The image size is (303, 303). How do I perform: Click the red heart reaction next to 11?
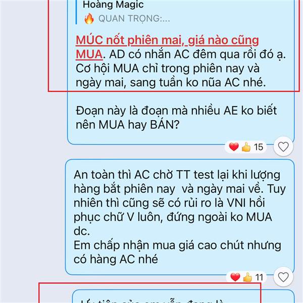pyautogui.click(x=235, y=277)
